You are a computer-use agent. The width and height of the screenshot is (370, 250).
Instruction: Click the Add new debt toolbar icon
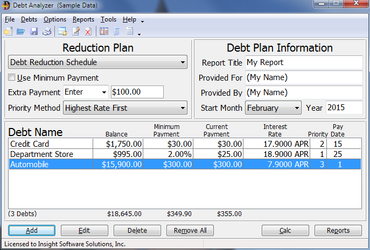pyautogui.click(x=62, y=31)
